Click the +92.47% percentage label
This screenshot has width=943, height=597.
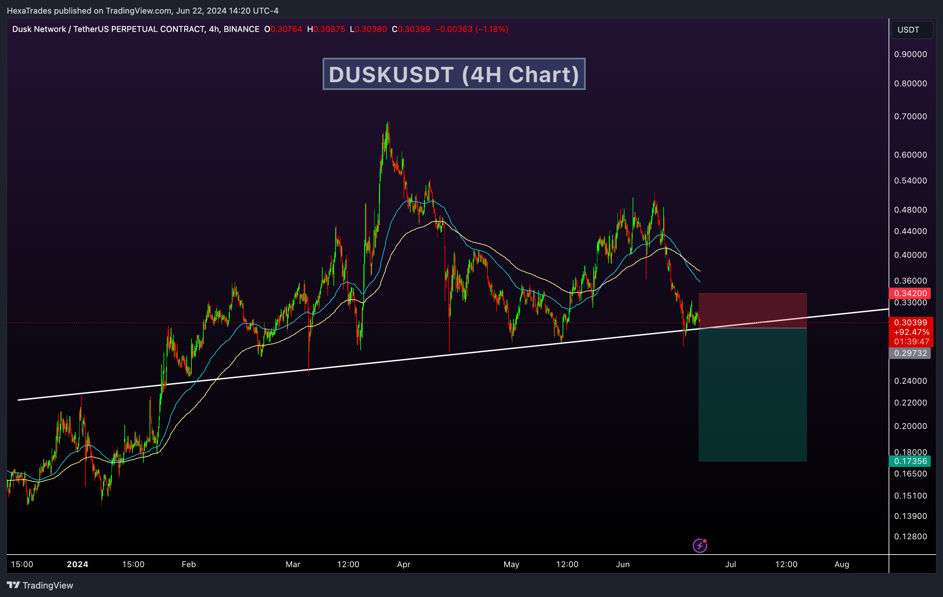coord(911,332)
